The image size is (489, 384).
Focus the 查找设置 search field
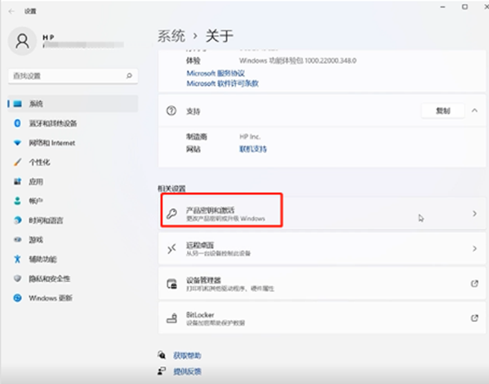tap(66, 76)
